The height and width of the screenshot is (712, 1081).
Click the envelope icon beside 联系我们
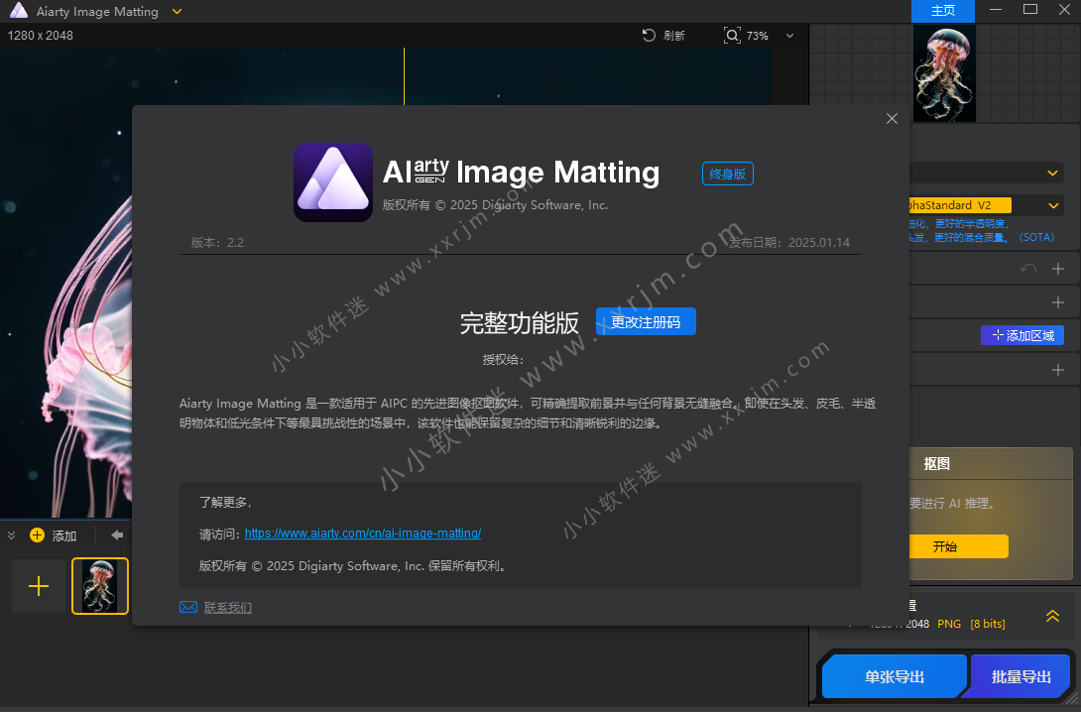[188, 607]
